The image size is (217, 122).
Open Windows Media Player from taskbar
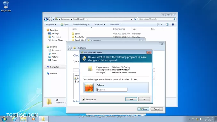33,119
